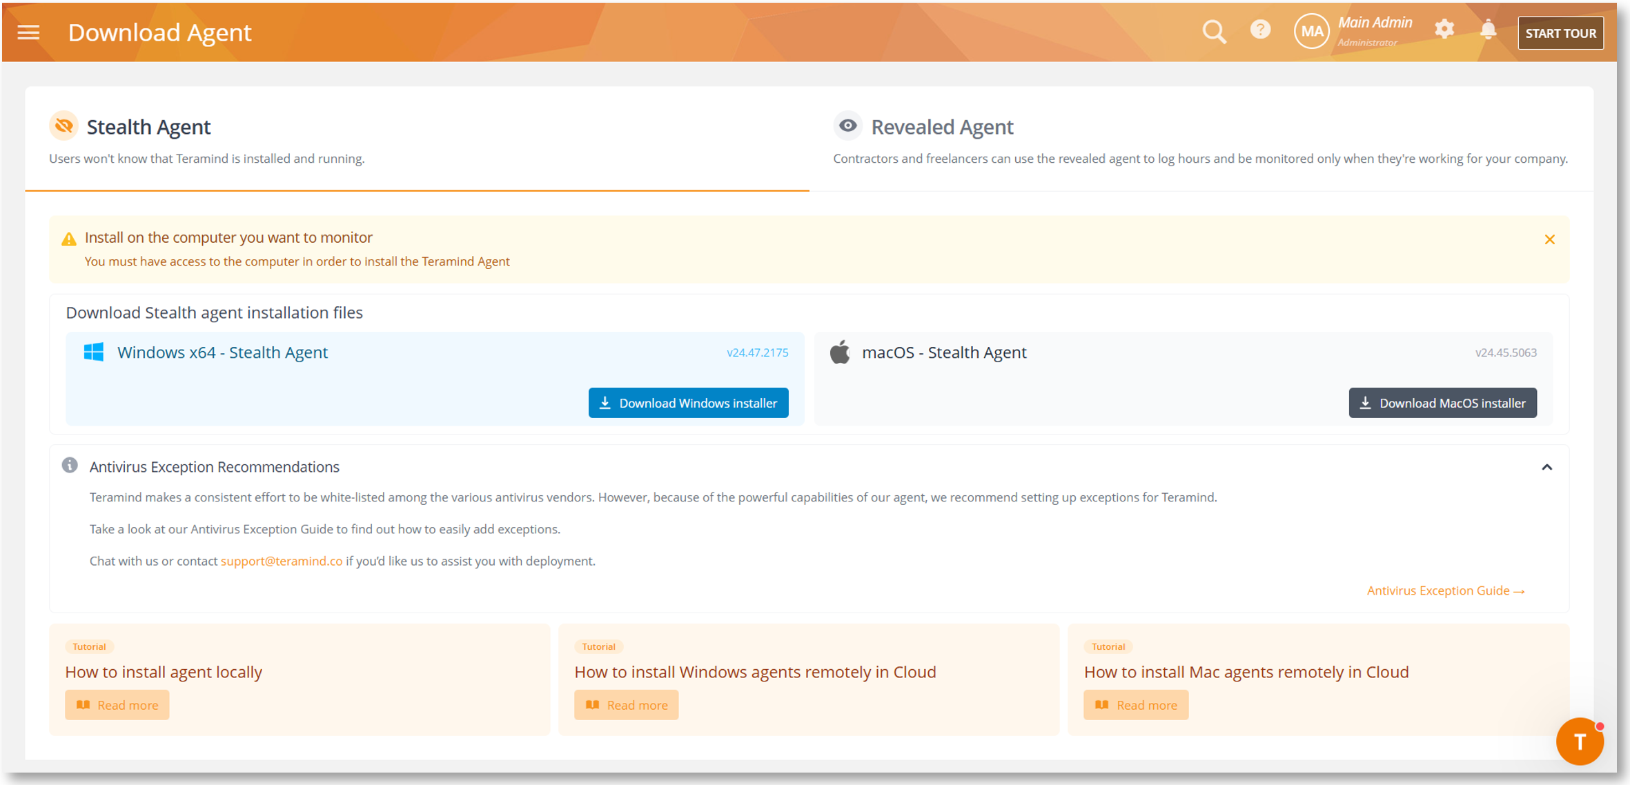This screenshot has height=785, width=1630.
Task: Click the MA user avatar
Action: (1311, 32)
